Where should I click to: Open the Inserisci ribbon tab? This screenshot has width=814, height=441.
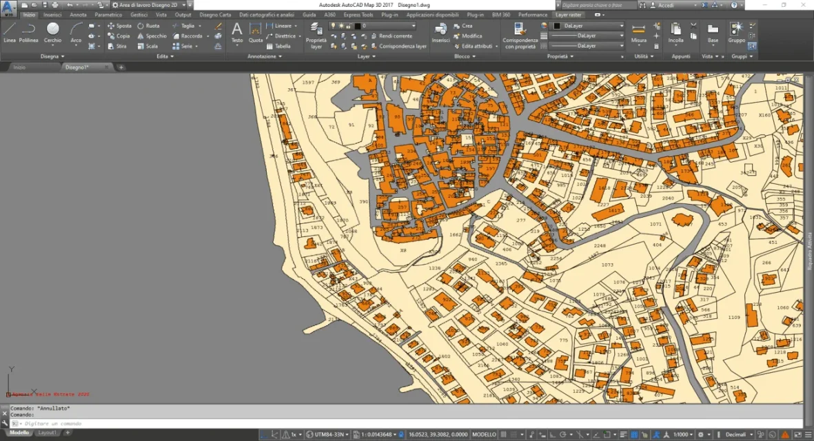click(x=52, y=15)
